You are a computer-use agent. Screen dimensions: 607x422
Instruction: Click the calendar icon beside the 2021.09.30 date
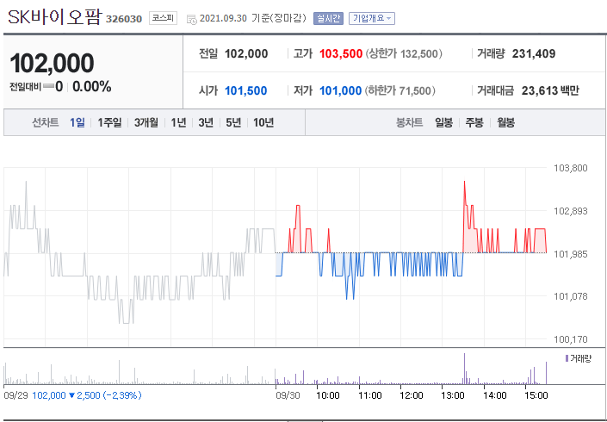192,19
